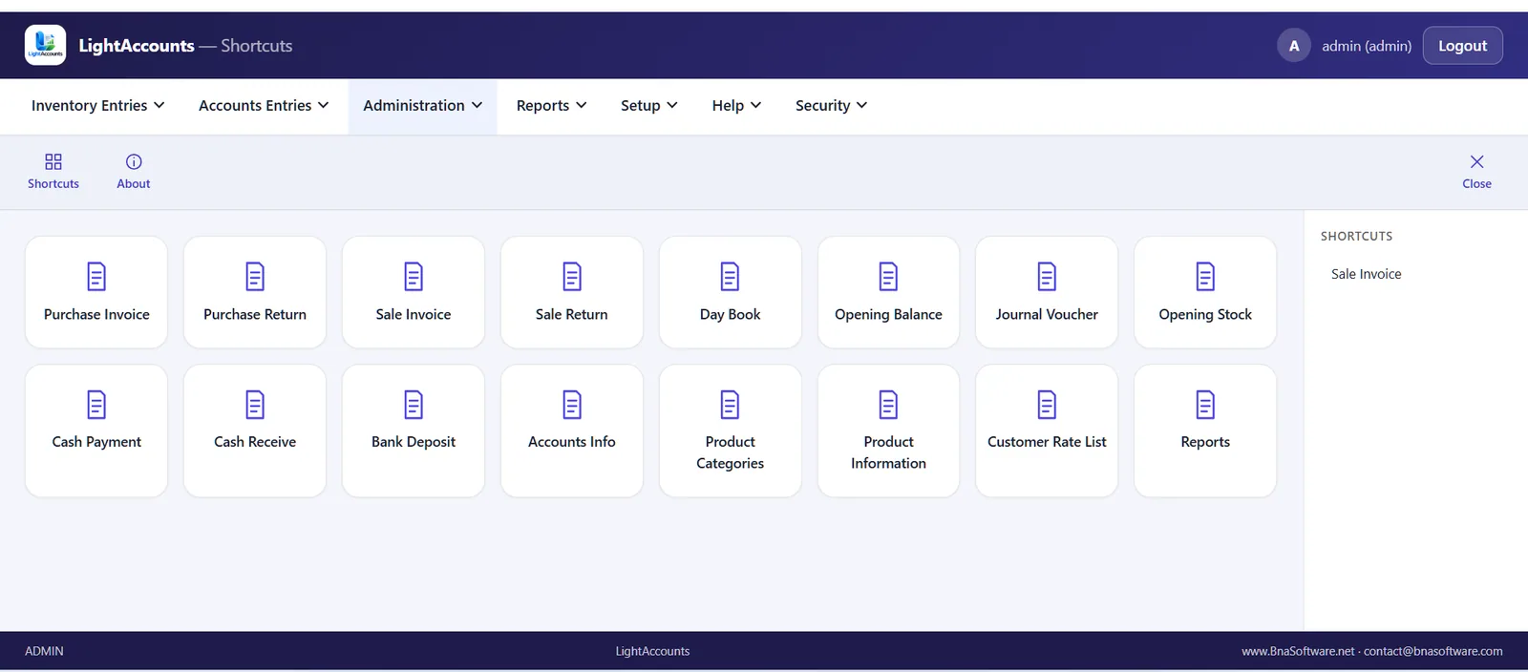Click the SHORTCUTS sidebar heading
This screenshot has width=1528, height=672.
(x=1356, y=236)
